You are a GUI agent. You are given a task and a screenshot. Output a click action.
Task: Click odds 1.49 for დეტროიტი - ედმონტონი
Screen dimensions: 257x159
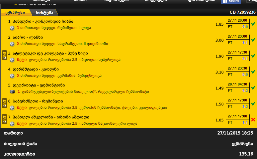pyautogui.click(x=219, y=88)
